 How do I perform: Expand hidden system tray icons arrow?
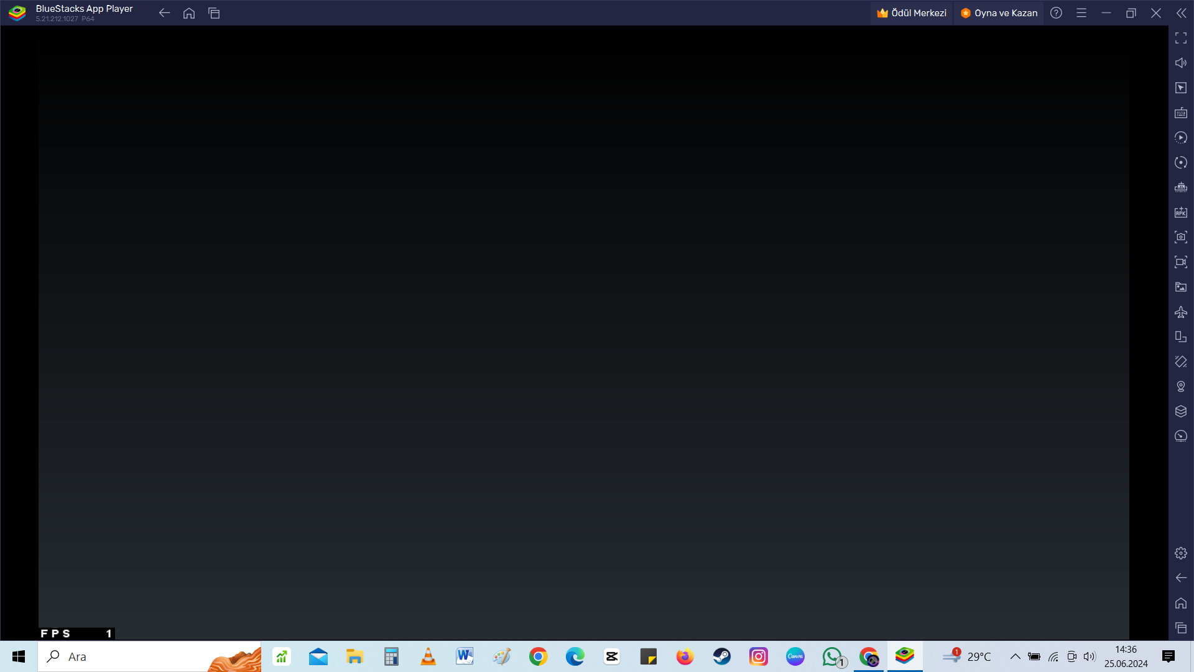tap(1015, 656)
